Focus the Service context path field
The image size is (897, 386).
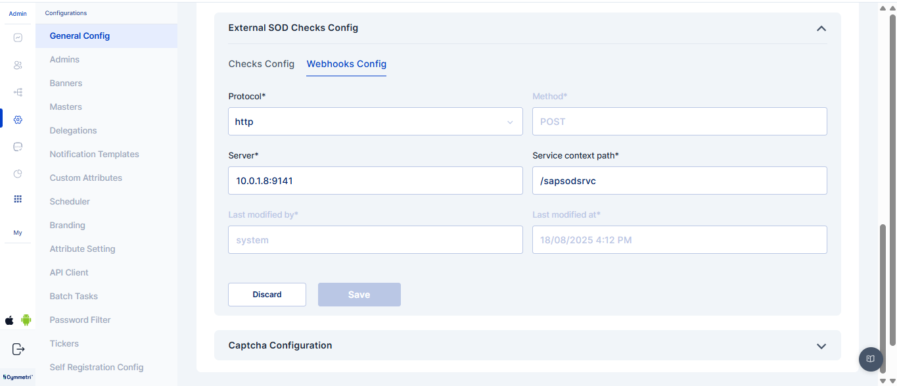tap(679, 181)
